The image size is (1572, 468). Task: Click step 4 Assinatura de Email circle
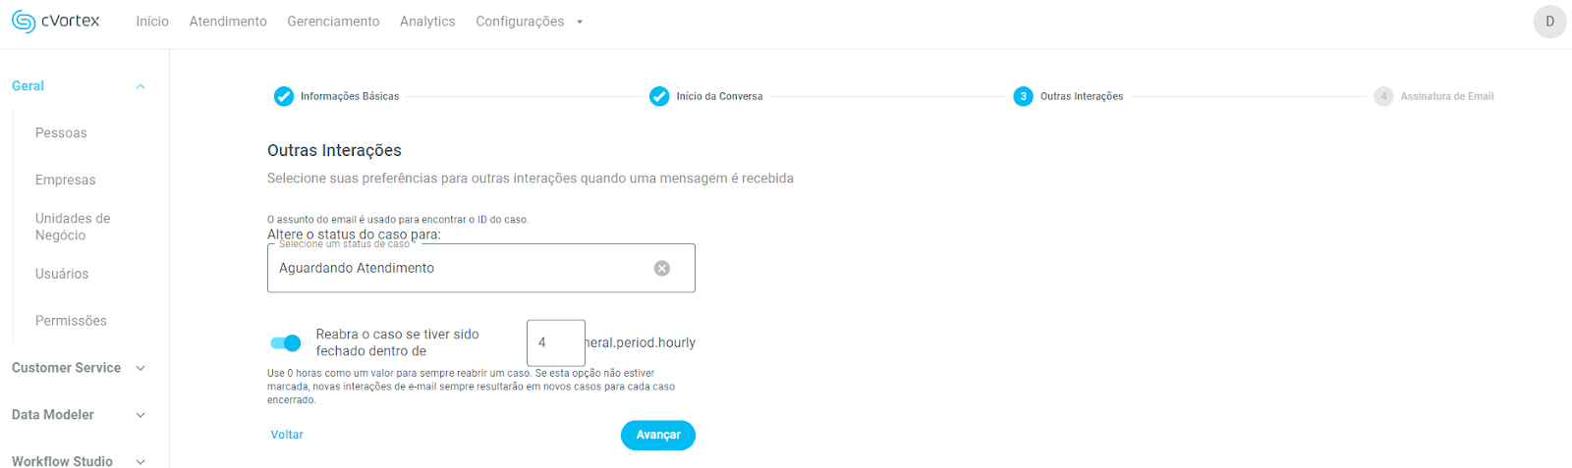[x=1383, y=96]
